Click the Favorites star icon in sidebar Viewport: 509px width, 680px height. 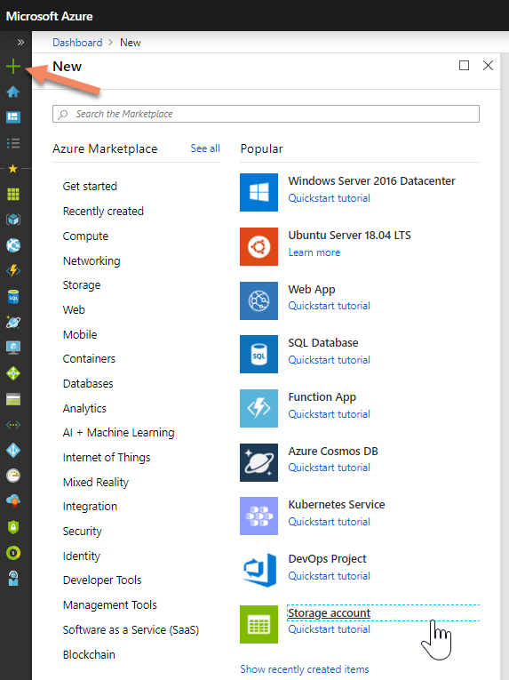13,168
